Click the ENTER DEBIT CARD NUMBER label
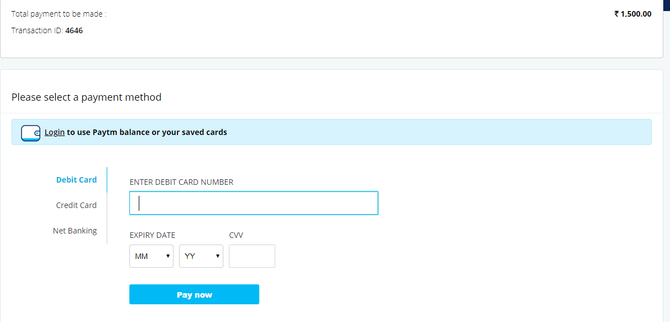Image resolution: width=670 pixels, height=322 pixels. tap(181, 181)
